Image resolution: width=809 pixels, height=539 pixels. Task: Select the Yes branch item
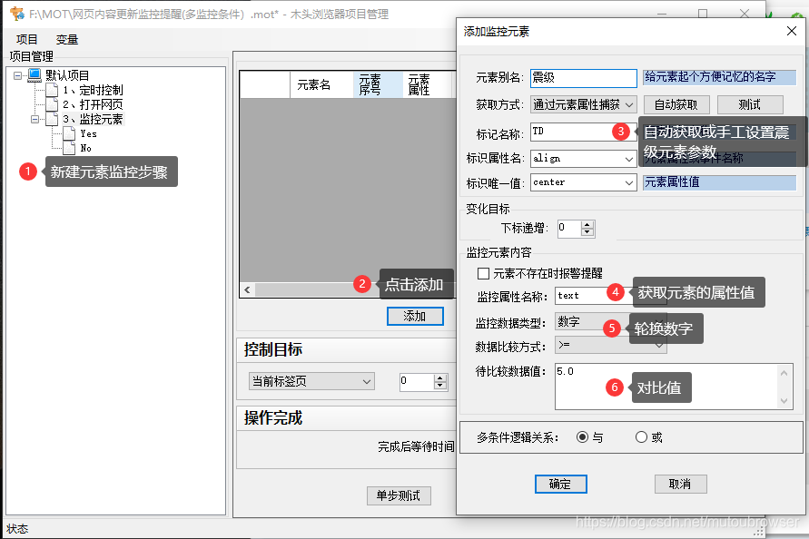click(x=88, y=133)
